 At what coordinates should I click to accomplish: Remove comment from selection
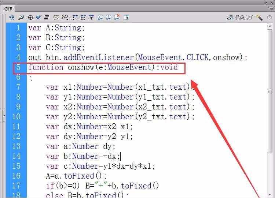[117, 17]
